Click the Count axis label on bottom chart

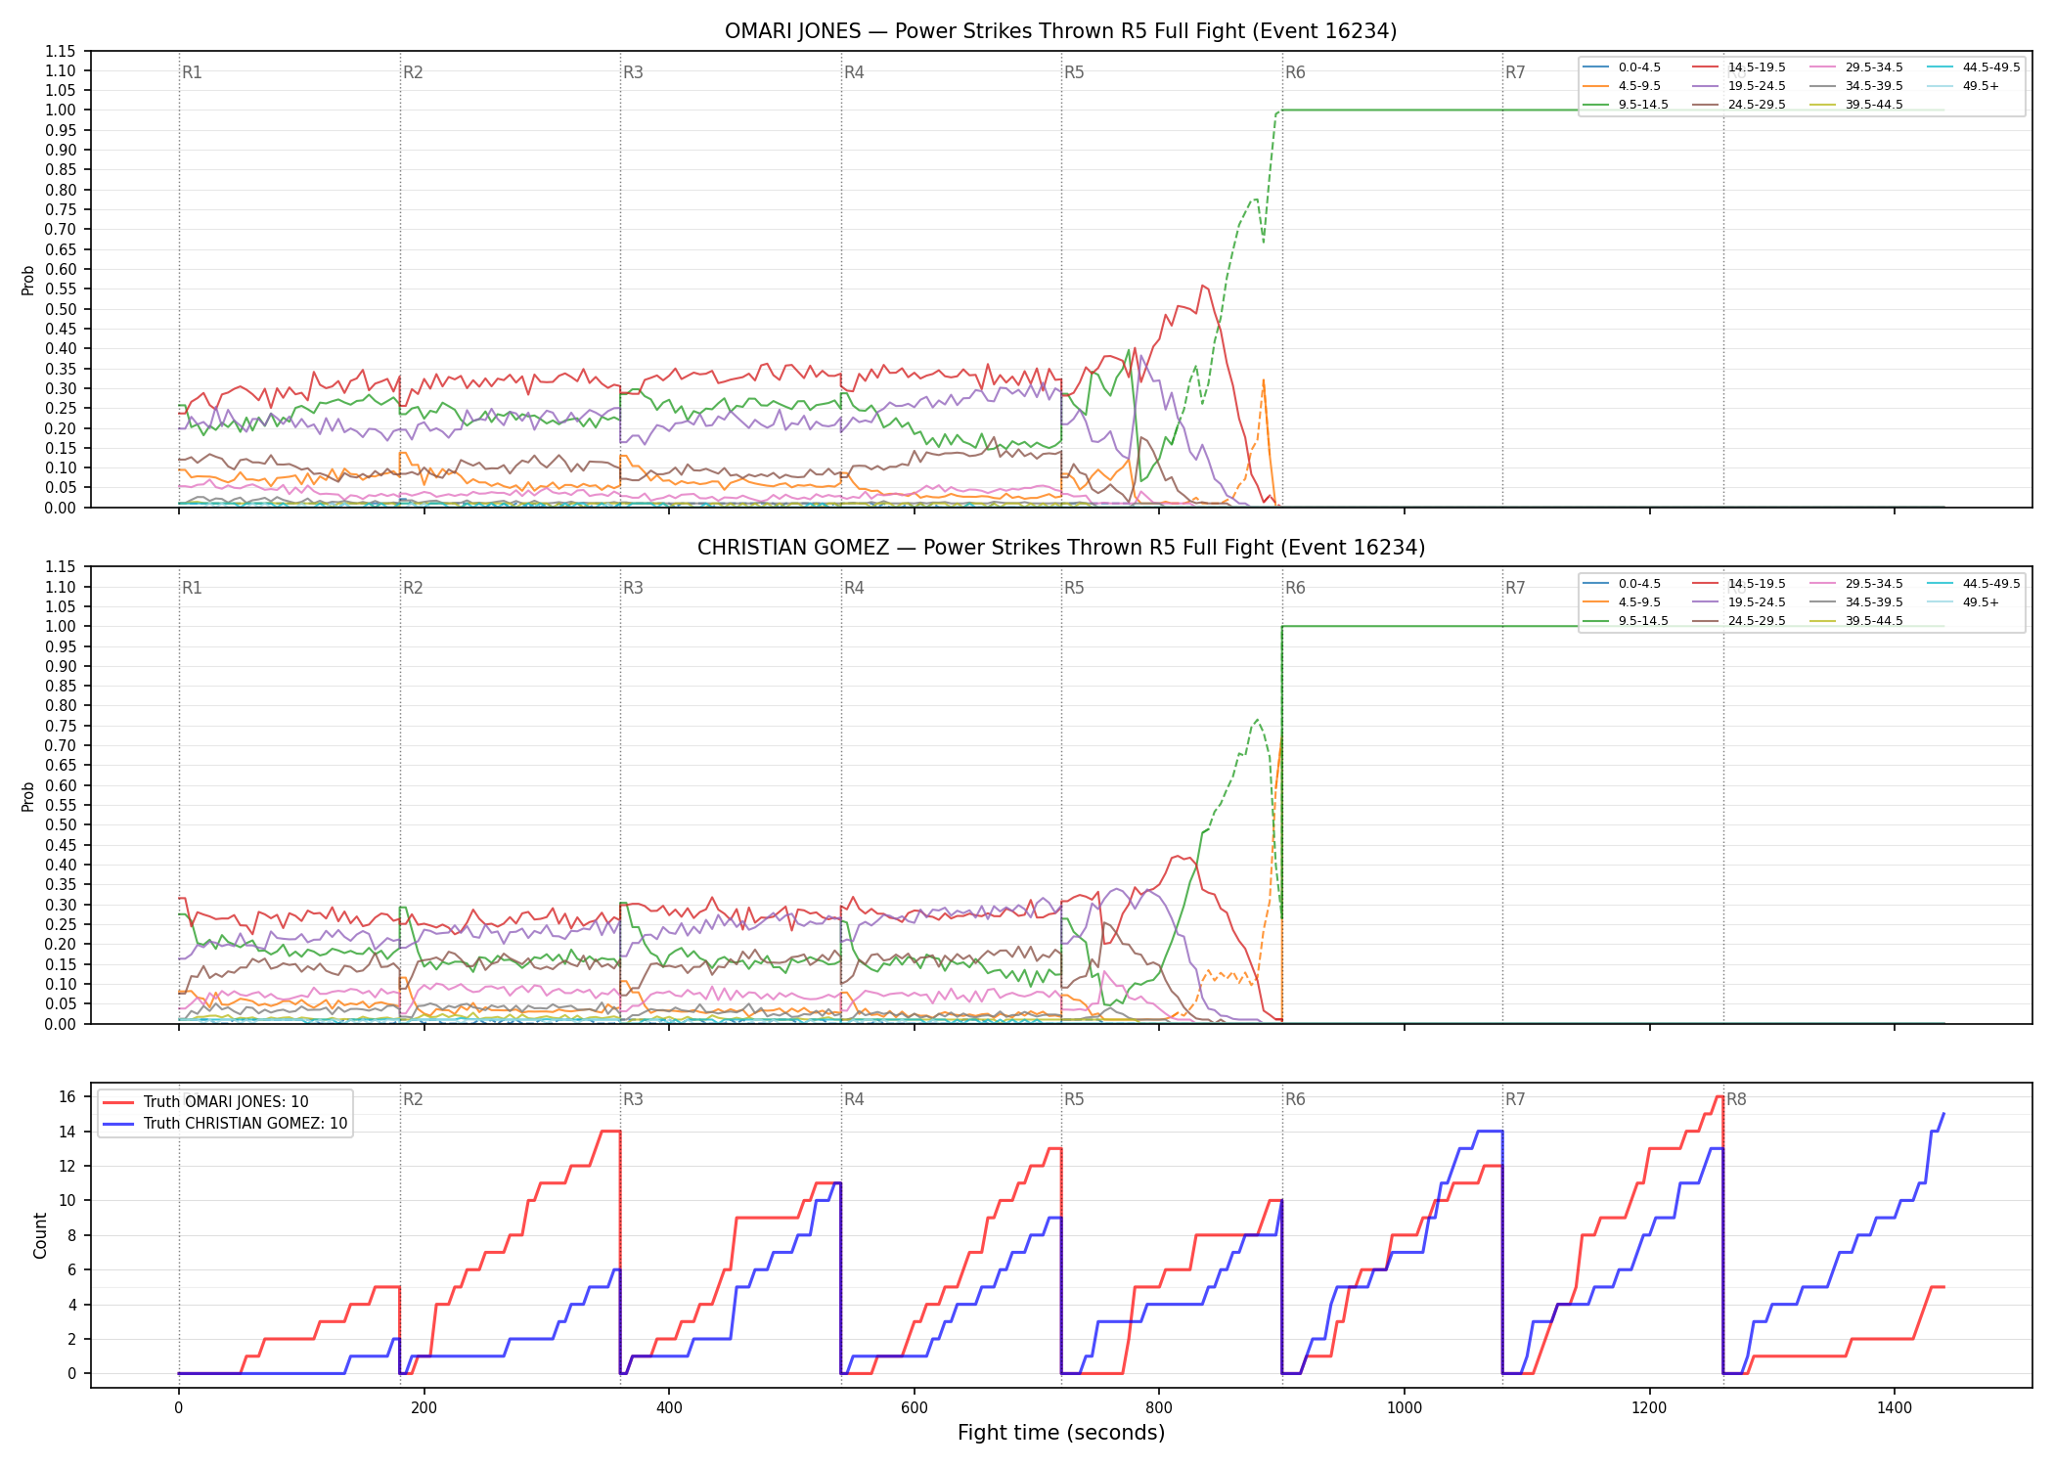[x=40, y=1235]
